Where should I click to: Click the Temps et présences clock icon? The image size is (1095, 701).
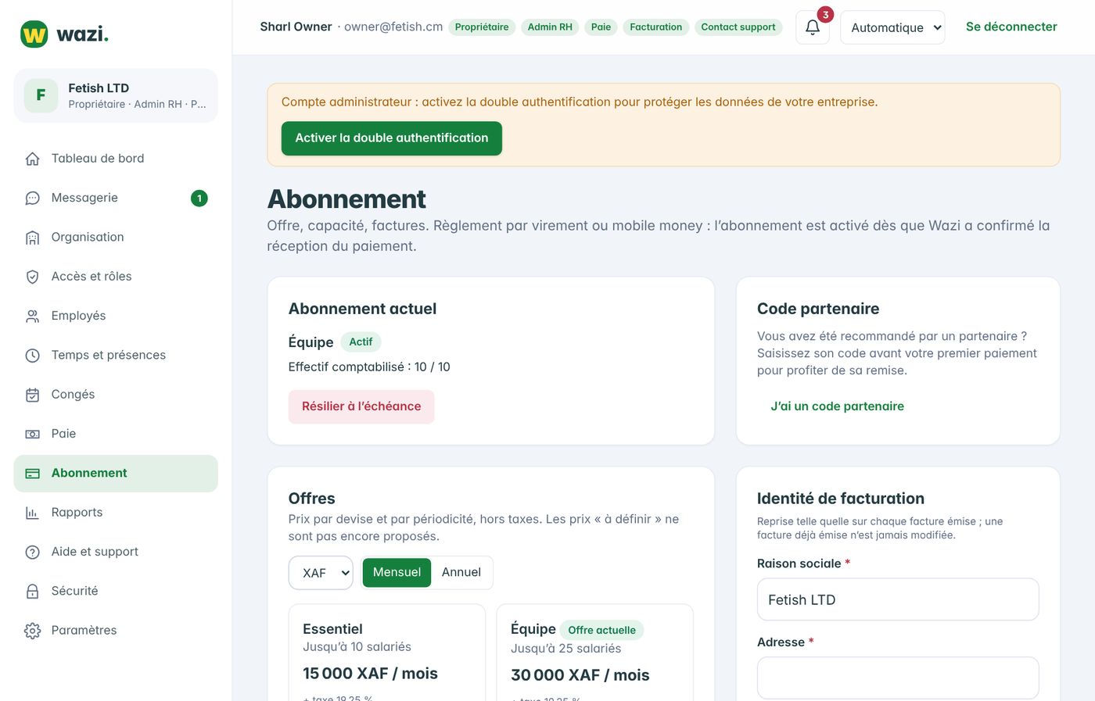32,356
